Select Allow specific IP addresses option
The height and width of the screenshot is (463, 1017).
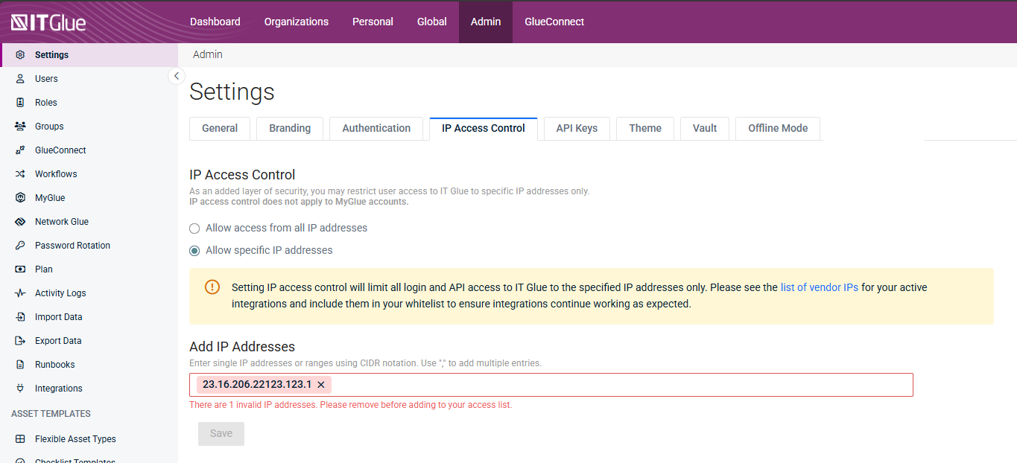click(194, 251)
